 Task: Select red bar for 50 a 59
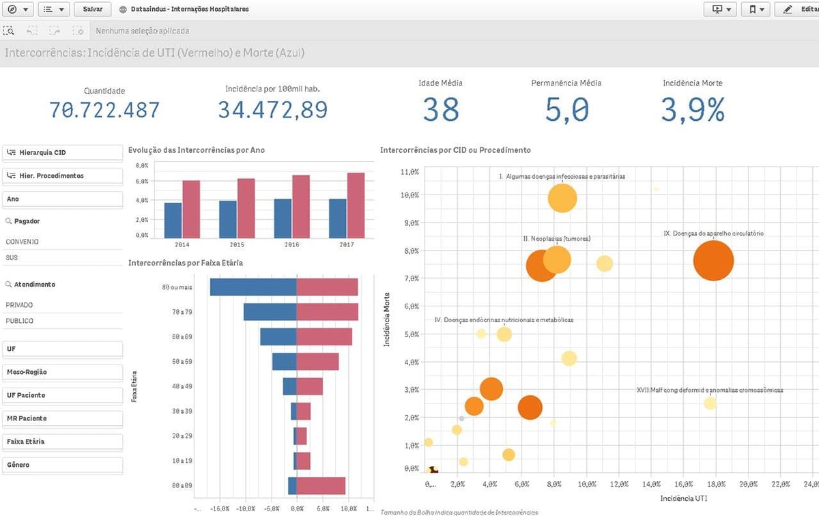click(318, 362)
